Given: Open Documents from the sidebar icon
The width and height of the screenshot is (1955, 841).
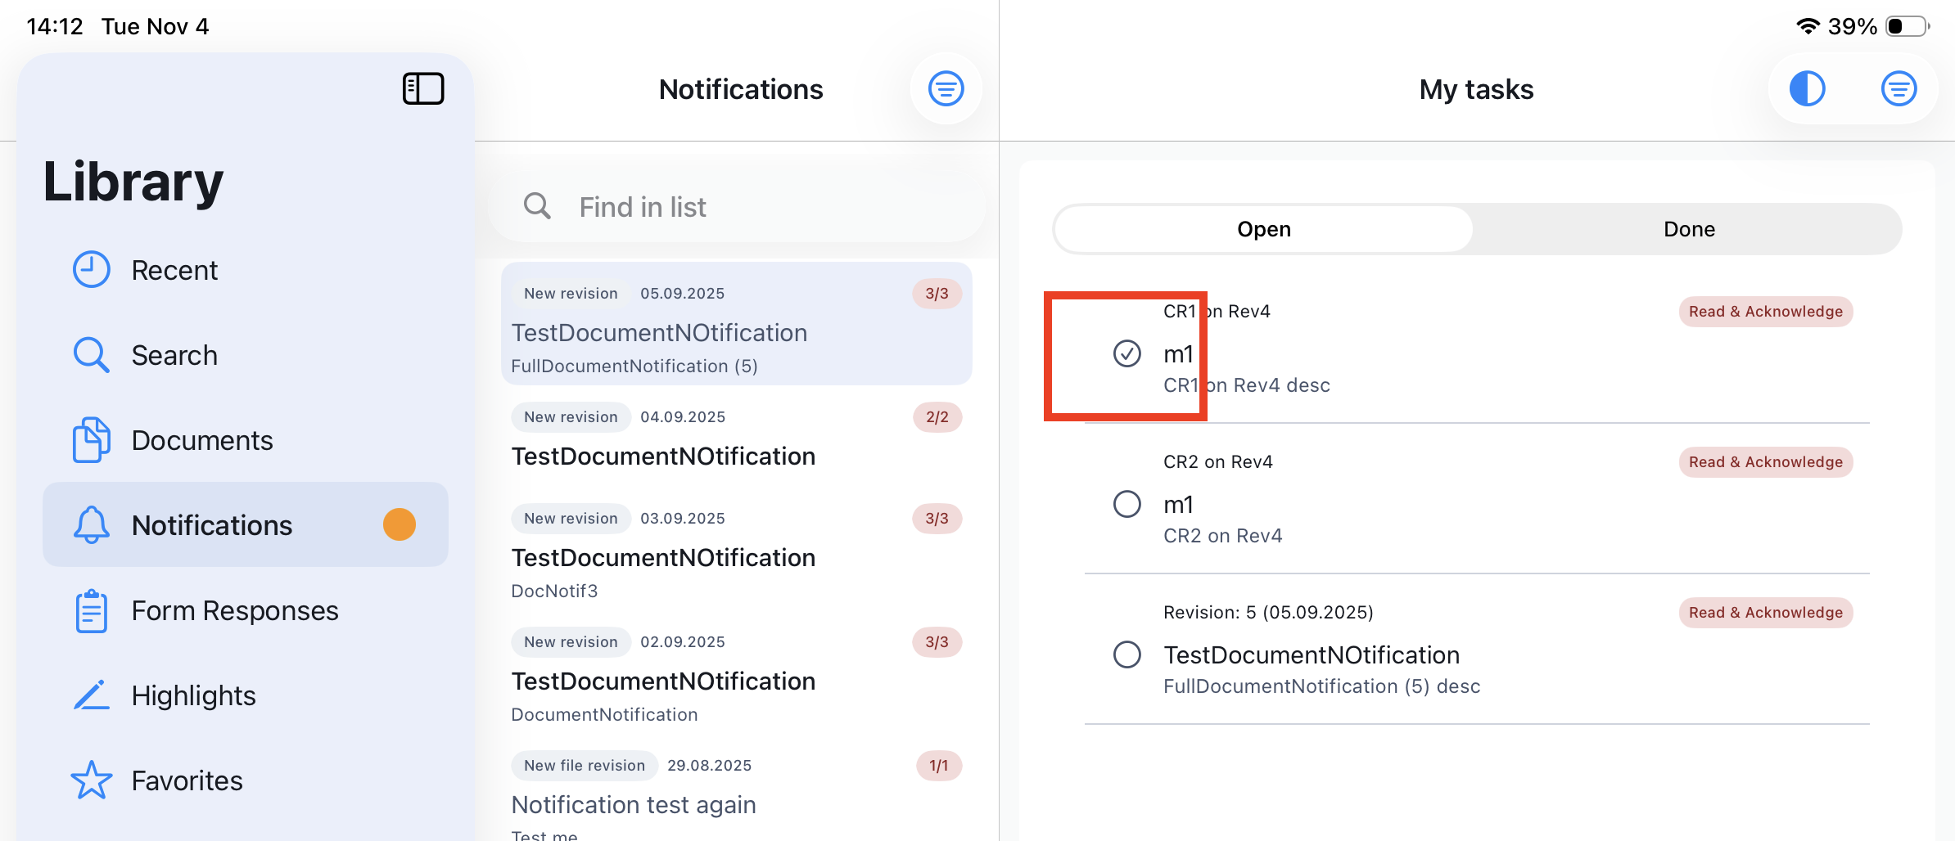Looking at the screenshot, I should click(91, 440).
